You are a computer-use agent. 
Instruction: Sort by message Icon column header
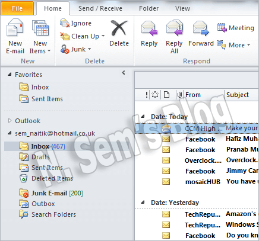167,95
